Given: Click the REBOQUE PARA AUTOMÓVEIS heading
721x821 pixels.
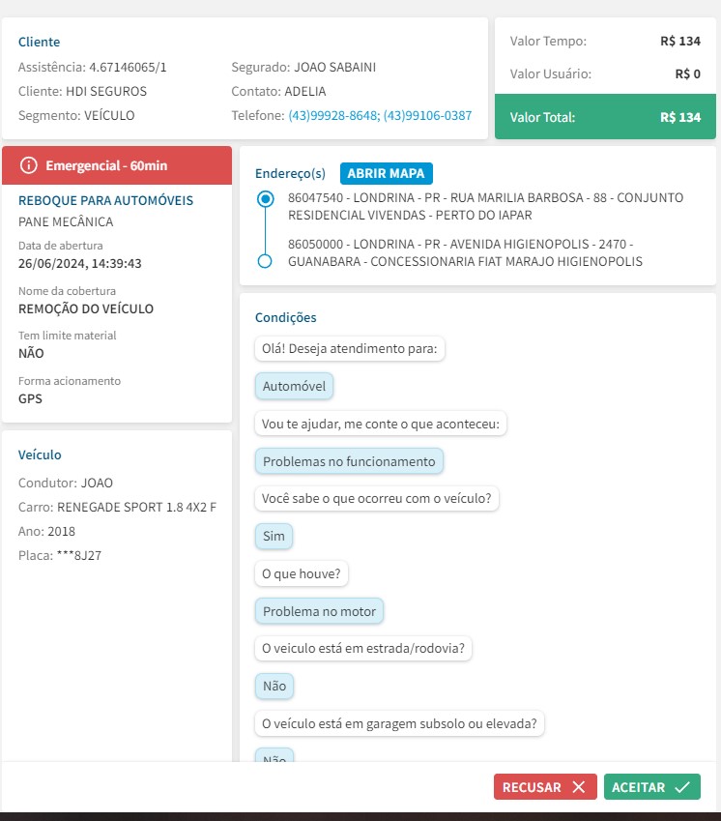Looking at the screenshot, I should click(x=105, y=200).
